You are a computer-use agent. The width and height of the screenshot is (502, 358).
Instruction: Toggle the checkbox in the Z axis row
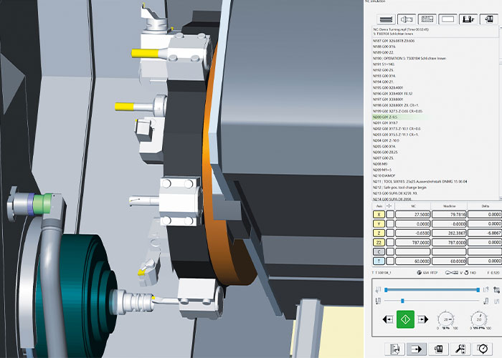point(390,233)
